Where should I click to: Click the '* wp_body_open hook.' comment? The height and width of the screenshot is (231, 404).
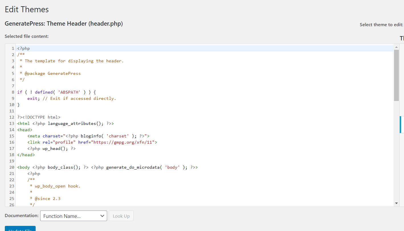pos(55,186)
